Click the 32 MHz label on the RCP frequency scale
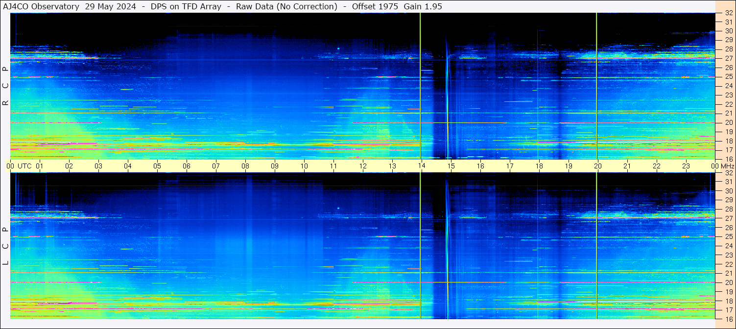736x329 pixels. (728, 13)
